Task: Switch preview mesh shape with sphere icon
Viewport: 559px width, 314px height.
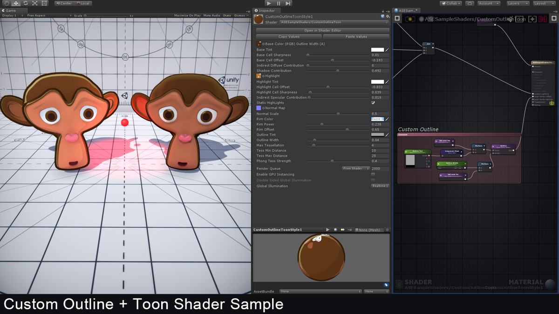Action: (335, 230)
